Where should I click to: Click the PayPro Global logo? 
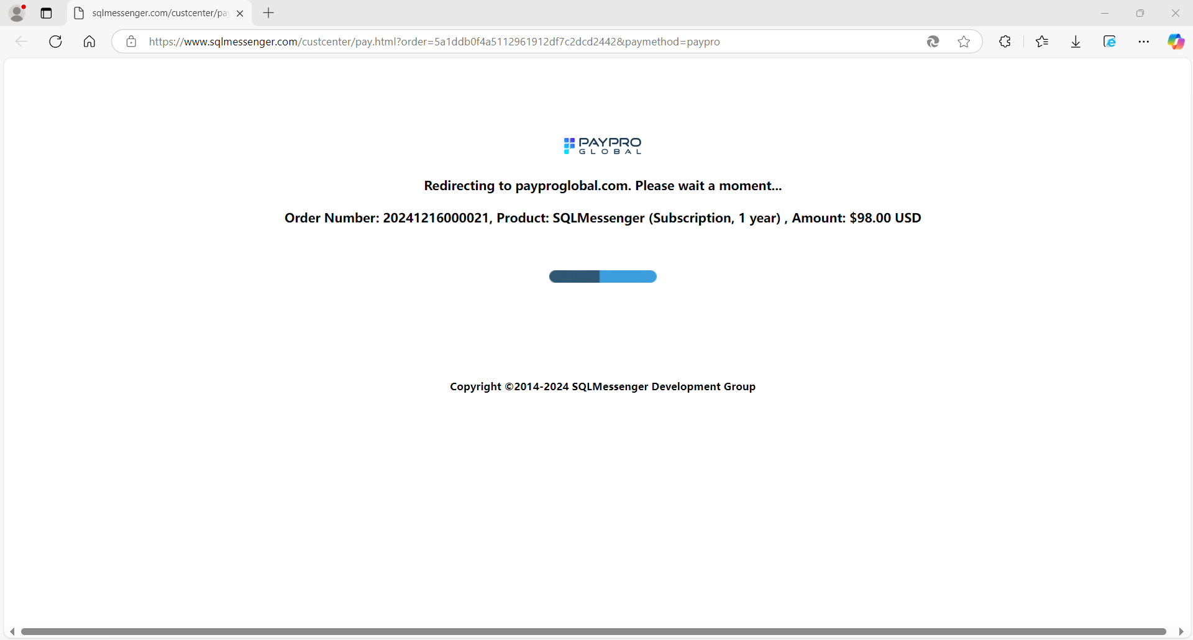pyautogui.click(x=603, y=146)
